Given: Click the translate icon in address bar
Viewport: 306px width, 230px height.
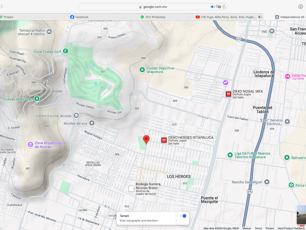Looking at the screenshot, I should tap(219, 7).
